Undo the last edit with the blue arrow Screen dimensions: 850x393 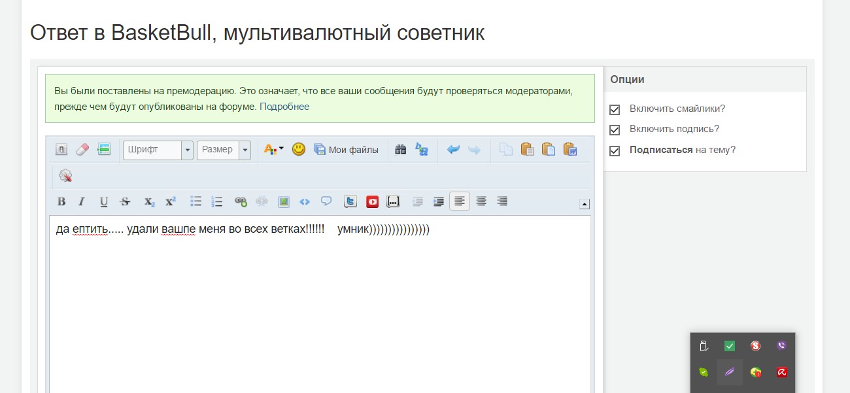click(453, 150)
